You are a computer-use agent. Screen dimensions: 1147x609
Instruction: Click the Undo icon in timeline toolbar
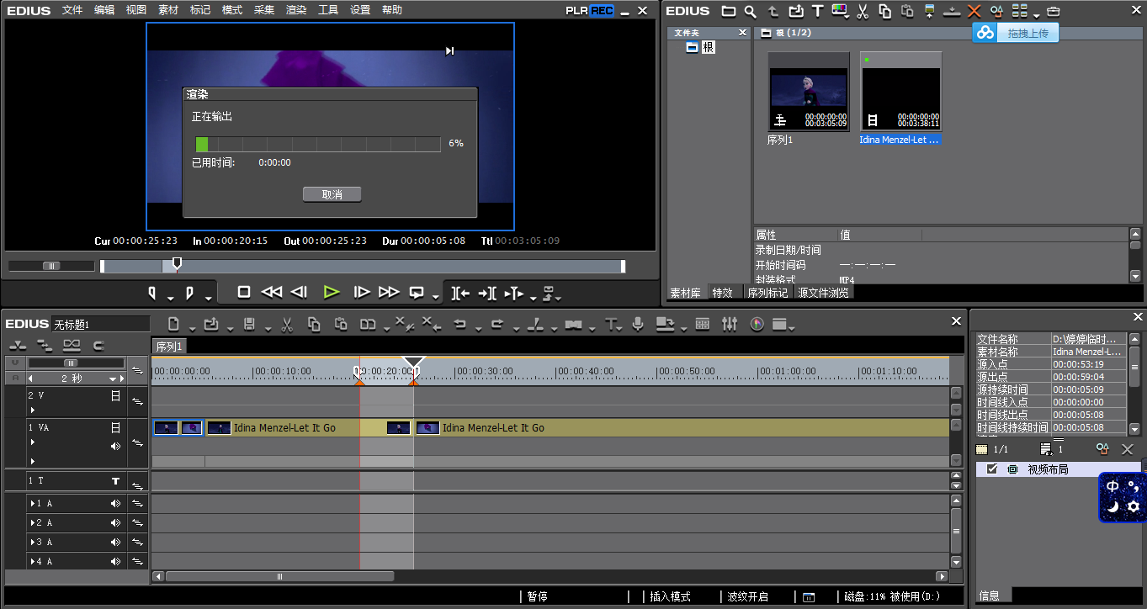pyautogui.click(x=459, y=324)
